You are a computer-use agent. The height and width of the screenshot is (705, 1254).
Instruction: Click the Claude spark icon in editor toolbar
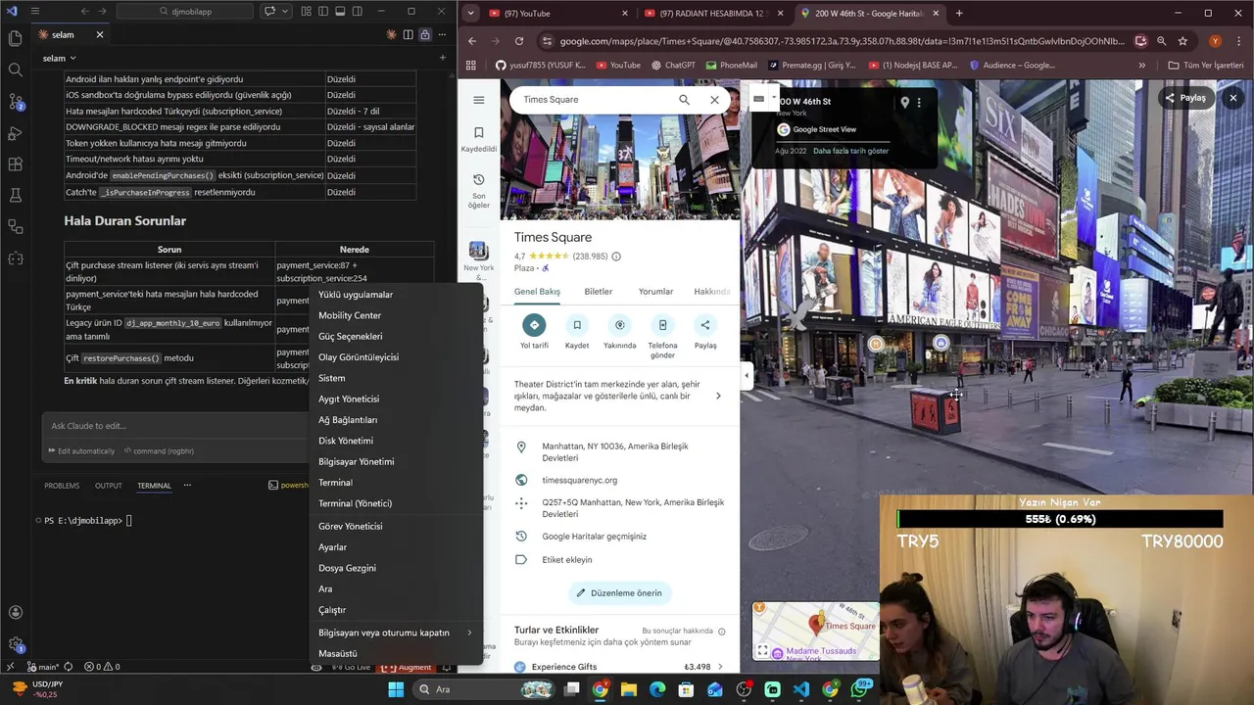click(392, 34)
